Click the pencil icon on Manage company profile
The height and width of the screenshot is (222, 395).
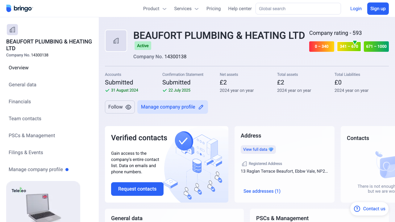(x=201, y=107)
